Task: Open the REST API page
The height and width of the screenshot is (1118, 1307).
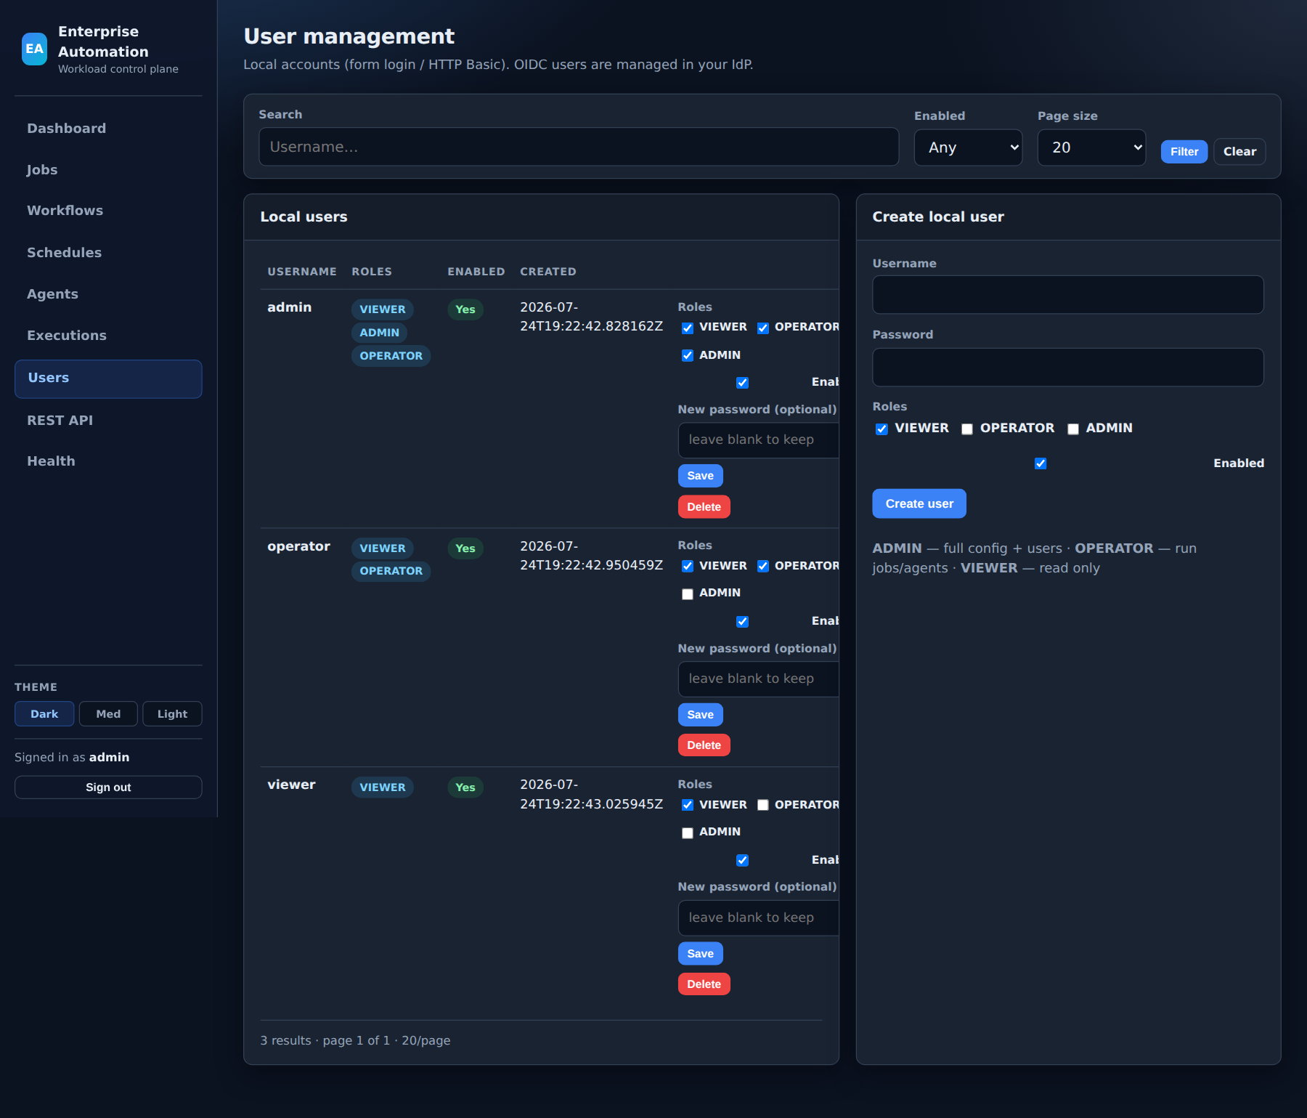Action: (x=108, y=421)
